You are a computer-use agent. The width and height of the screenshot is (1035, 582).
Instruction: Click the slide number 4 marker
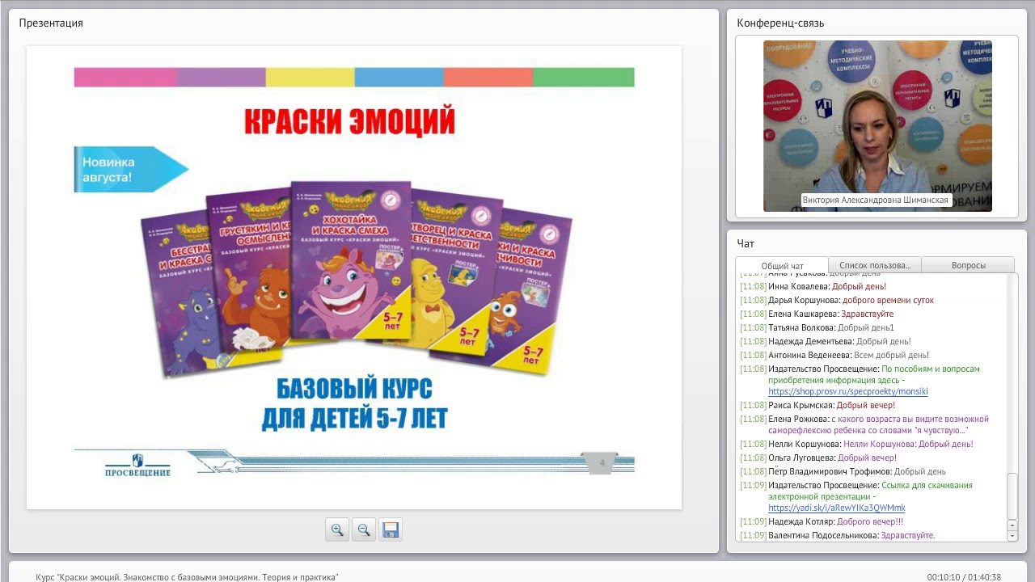click(x=602, y=463)
